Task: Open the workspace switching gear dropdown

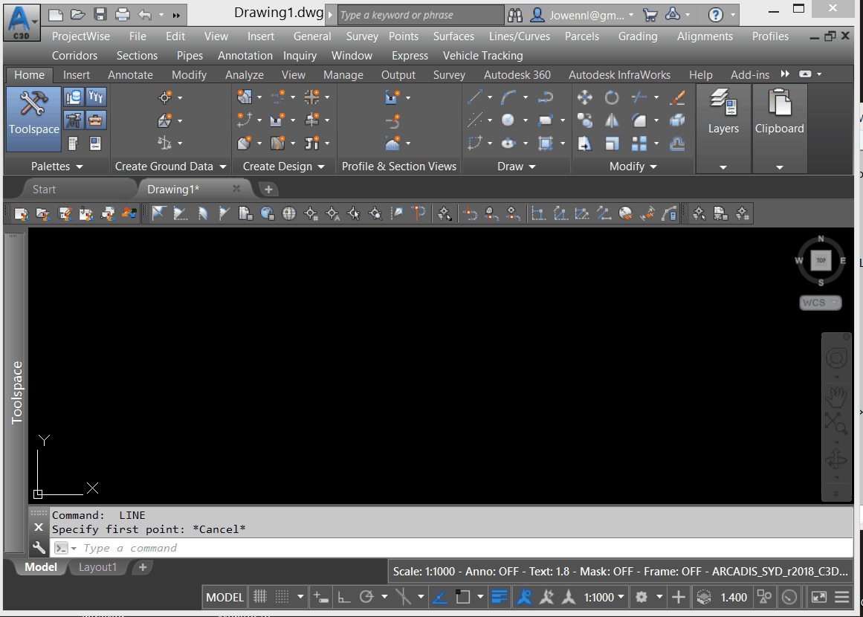Action: click(644, 597)
